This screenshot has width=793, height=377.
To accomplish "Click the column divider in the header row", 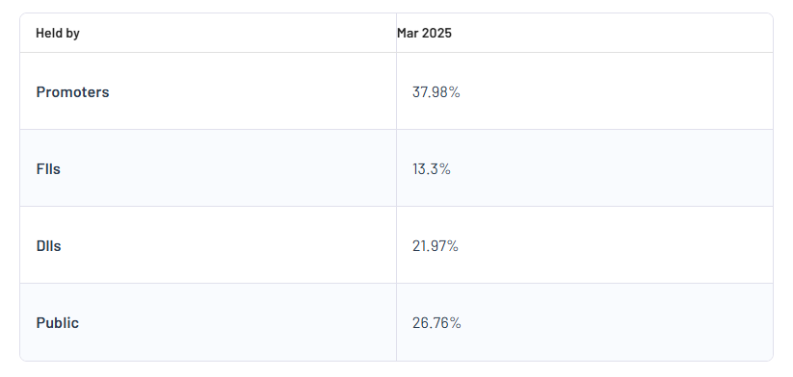I will click(x=397, y=33).
